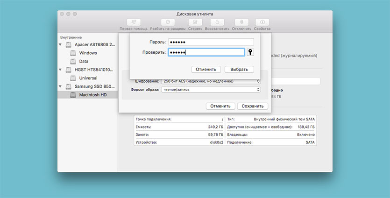
Task: Collapse the HGST HTS541010 disk tree
Action: [61, 70]
